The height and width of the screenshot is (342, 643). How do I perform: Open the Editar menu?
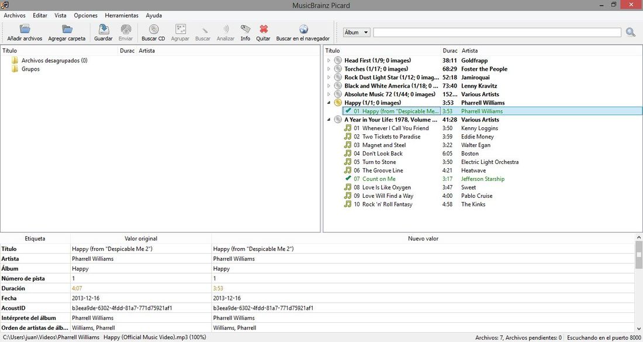tap(40, 16)
